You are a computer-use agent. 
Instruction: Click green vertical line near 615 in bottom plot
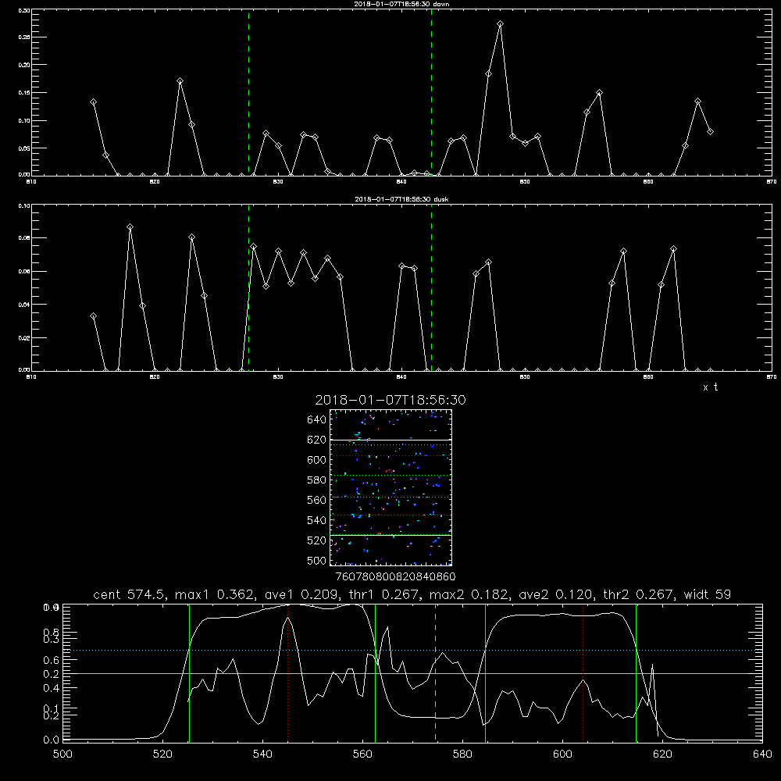(636, 672)
